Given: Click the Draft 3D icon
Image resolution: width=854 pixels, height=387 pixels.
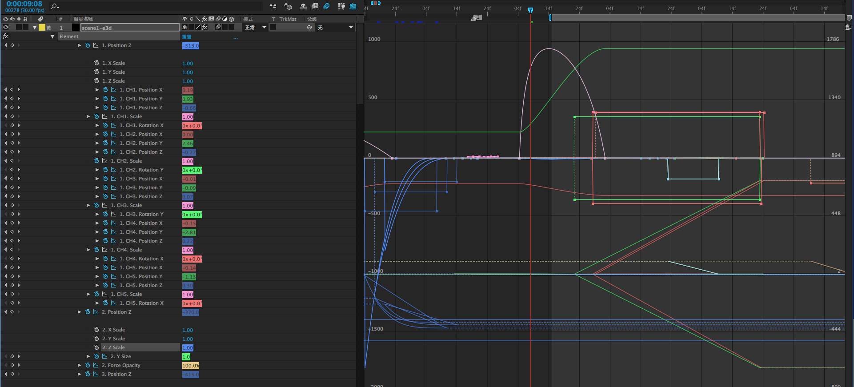Looking at the screenshot, I should click(x=288, y=6).
